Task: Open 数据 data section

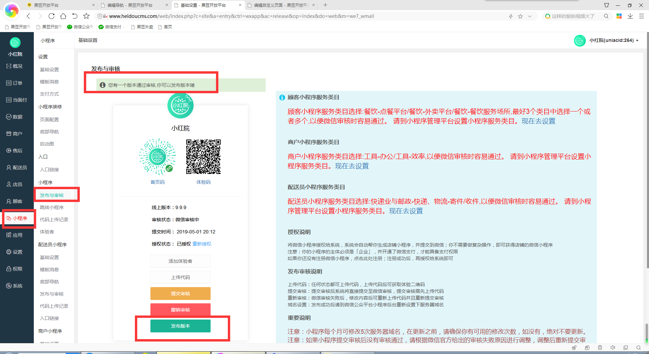Action: pos(15,117)
